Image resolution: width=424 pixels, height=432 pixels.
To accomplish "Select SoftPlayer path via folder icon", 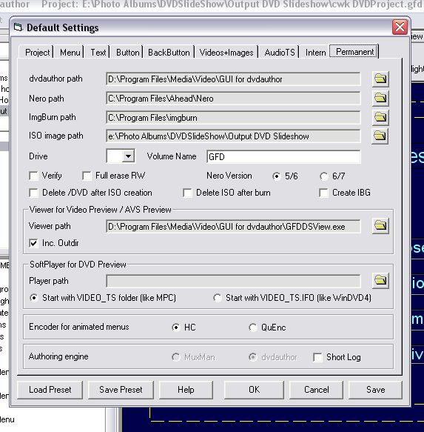I will [380, 281].
